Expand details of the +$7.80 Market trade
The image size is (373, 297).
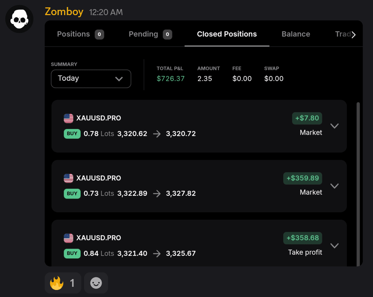pos(334,126)
